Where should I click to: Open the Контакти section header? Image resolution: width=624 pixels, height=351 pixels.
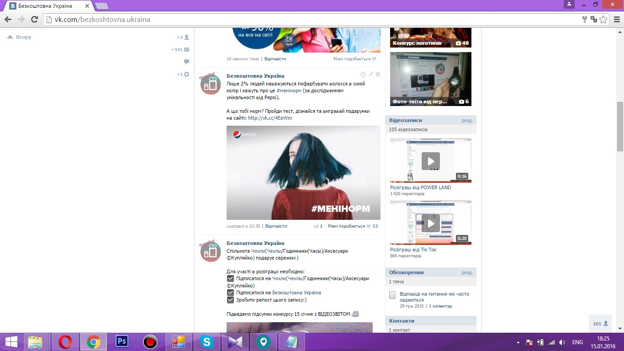(x=402, y=321)
